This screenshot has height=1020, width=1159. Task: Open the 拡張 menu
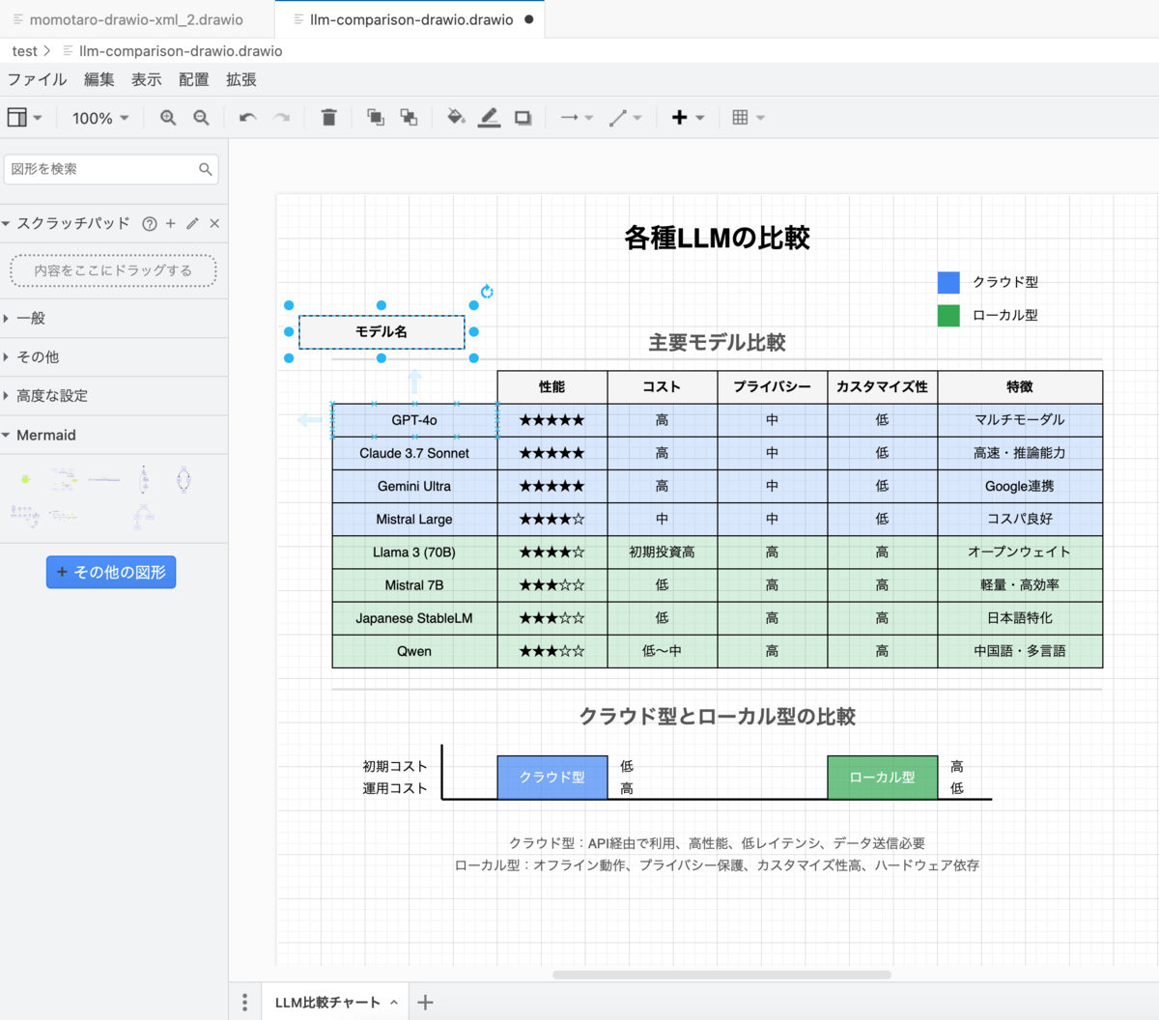241,80
